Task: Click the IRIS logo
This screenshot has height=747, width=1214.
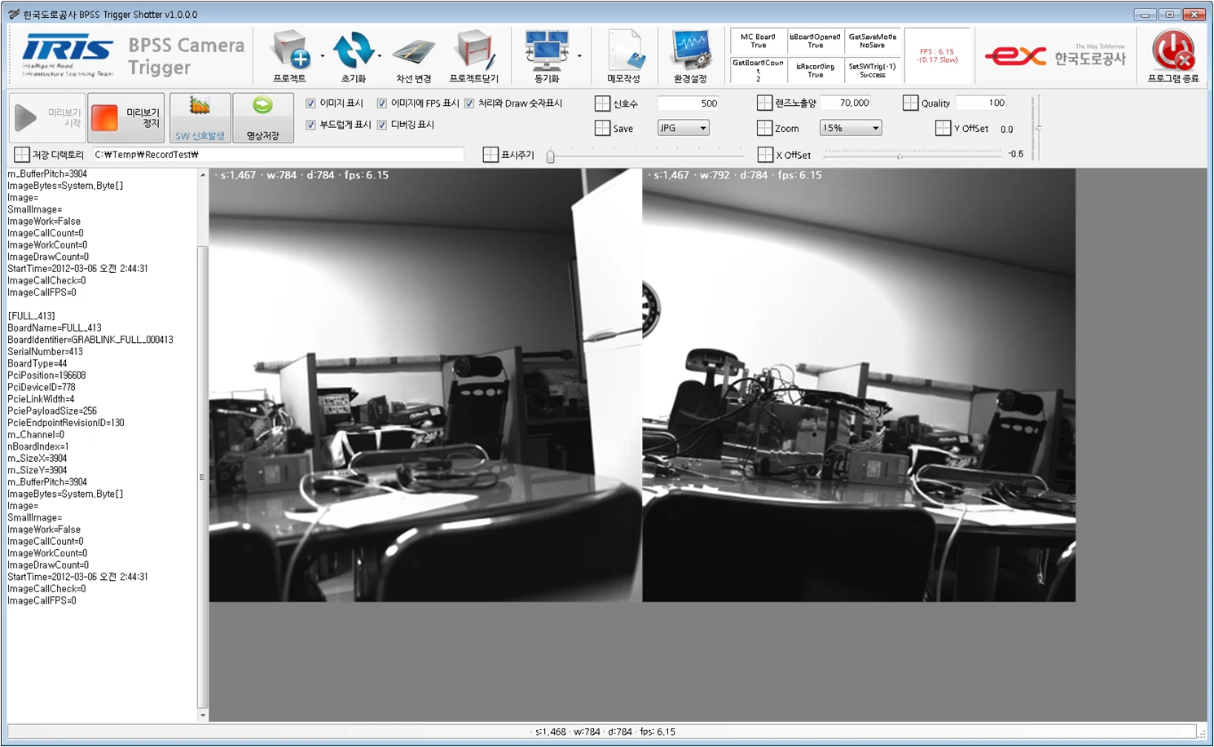Action: click(68, 55)
